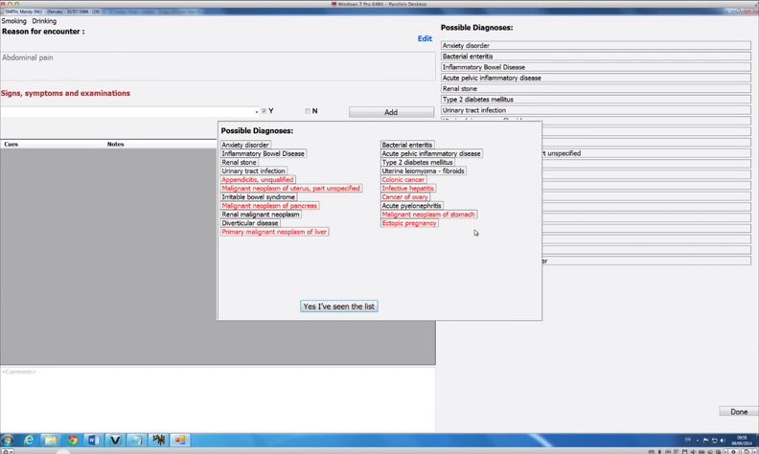Click the Done button
The image size is (759, 454).
[738, 412]
